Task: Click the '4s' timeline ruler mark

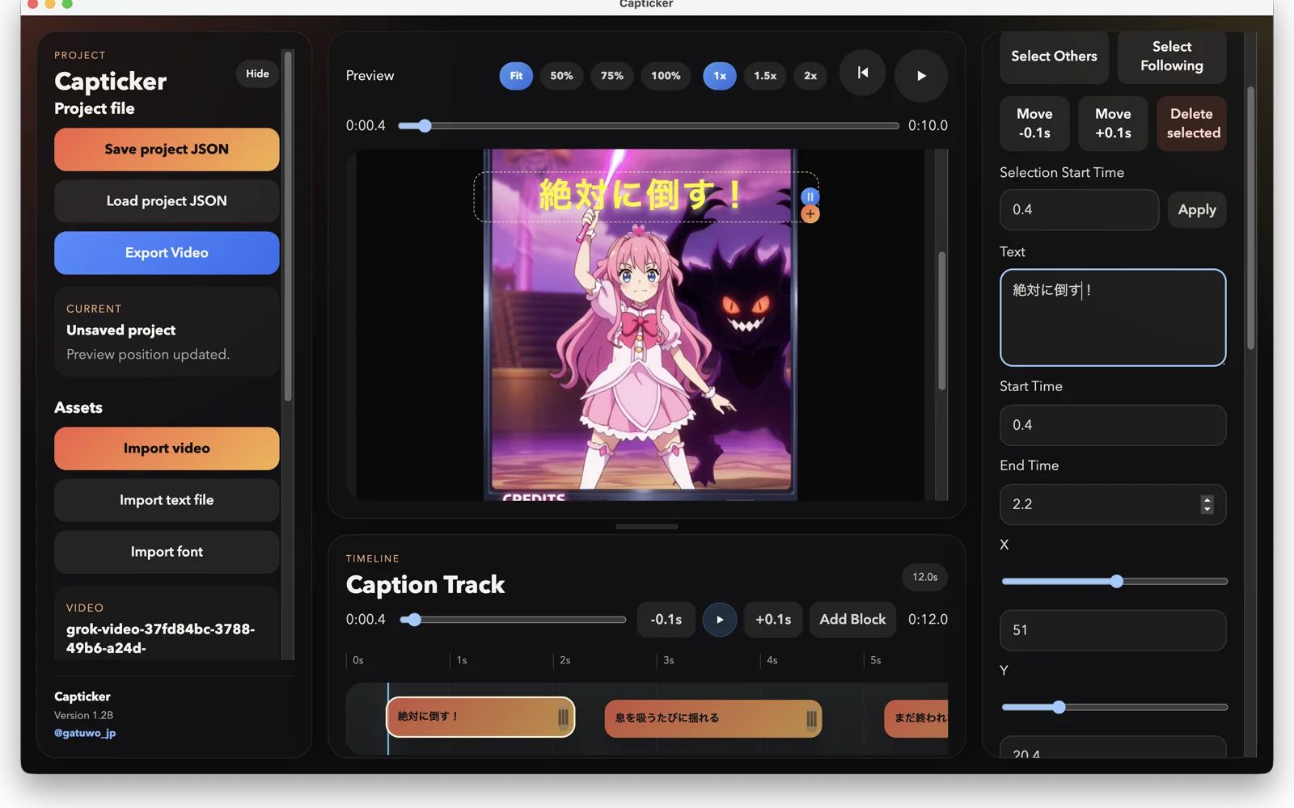Action: tap(772, 660)
